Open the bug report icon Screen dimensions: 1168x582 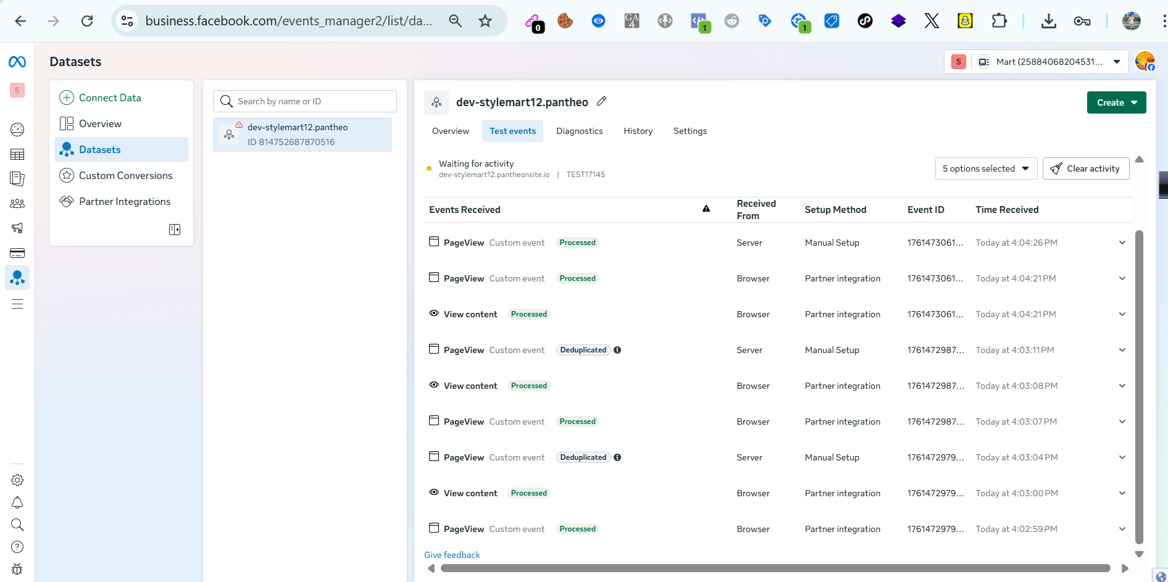[x=17, y=569]
